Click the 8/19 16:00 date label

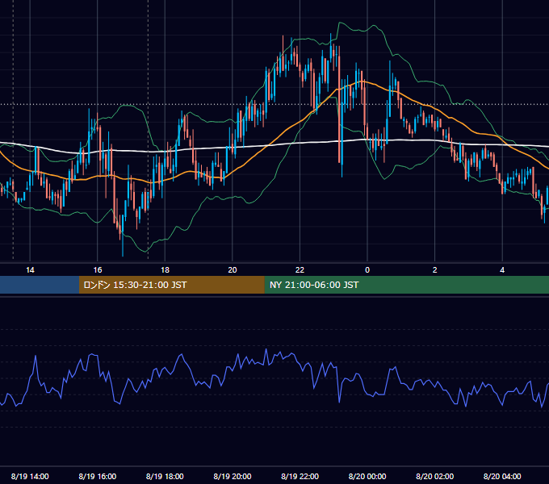[x=98, y=476]
